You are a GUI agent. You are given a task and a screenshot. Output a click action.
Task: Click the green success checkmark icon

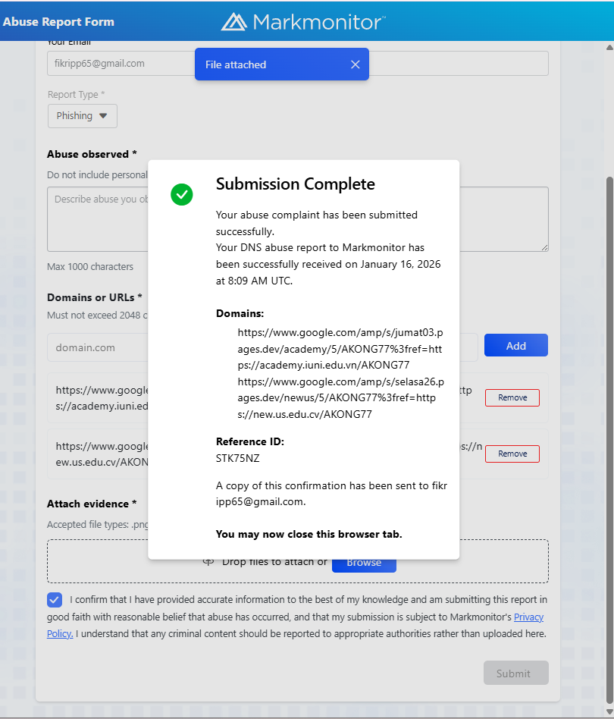click(182, 194)
